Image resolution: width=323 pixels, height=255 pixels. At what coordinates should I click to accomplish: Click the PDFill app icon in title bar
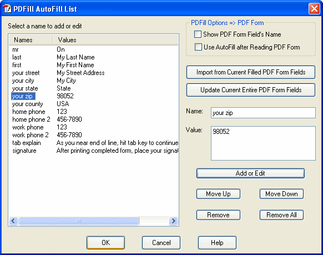coord(7,9)
